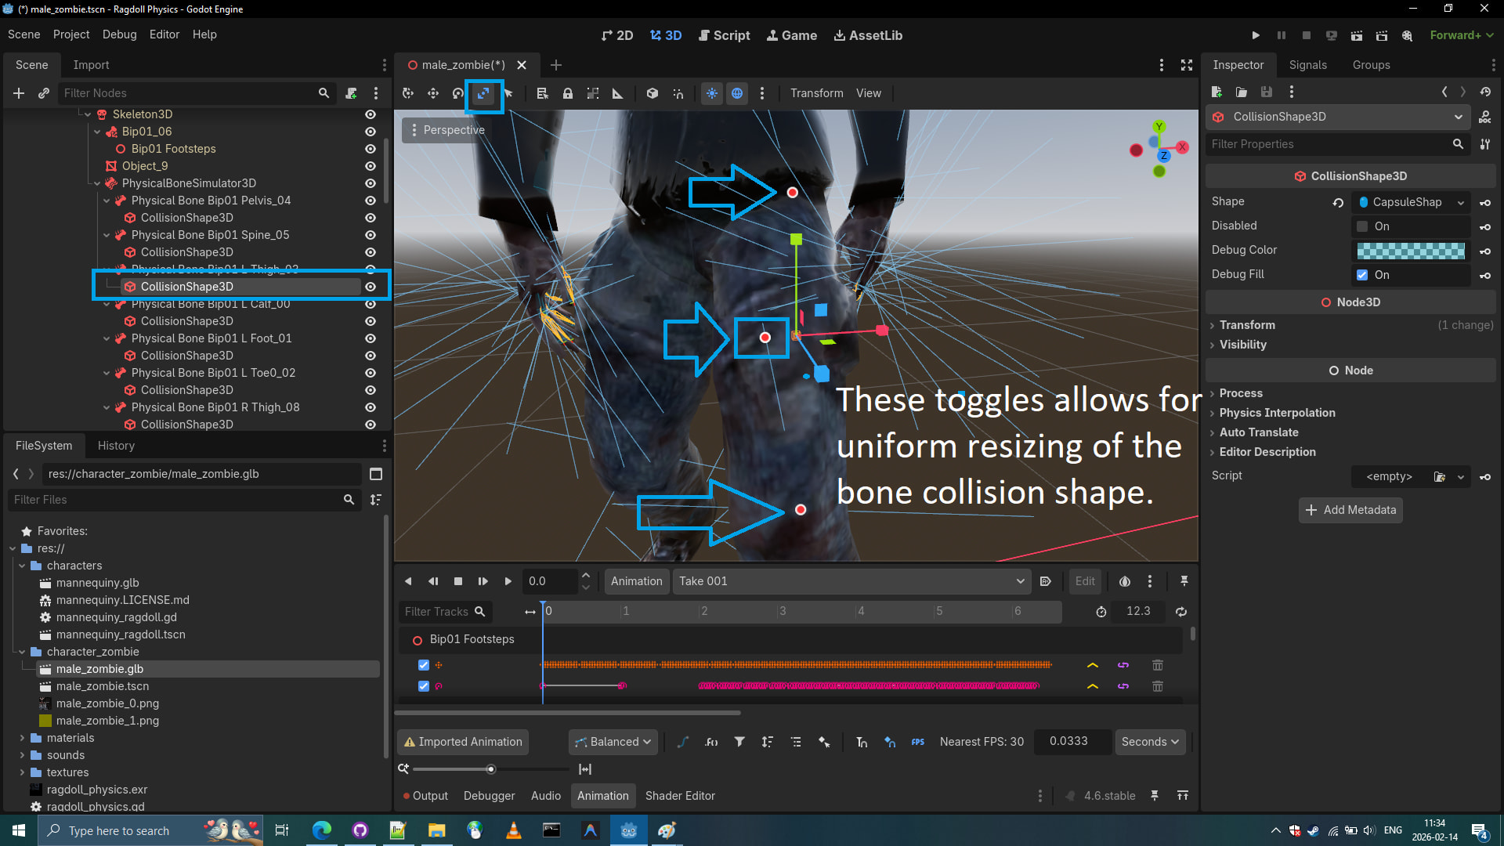Switch to the Script workspace button
The width and height of the screenshot is (1504, 846).
tap(724, 35)
